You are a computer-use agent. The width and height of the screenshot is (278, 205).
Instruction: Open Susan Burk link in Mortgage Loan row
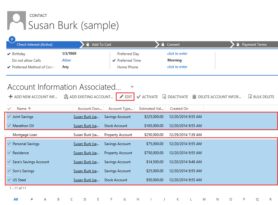pos(86,135)
